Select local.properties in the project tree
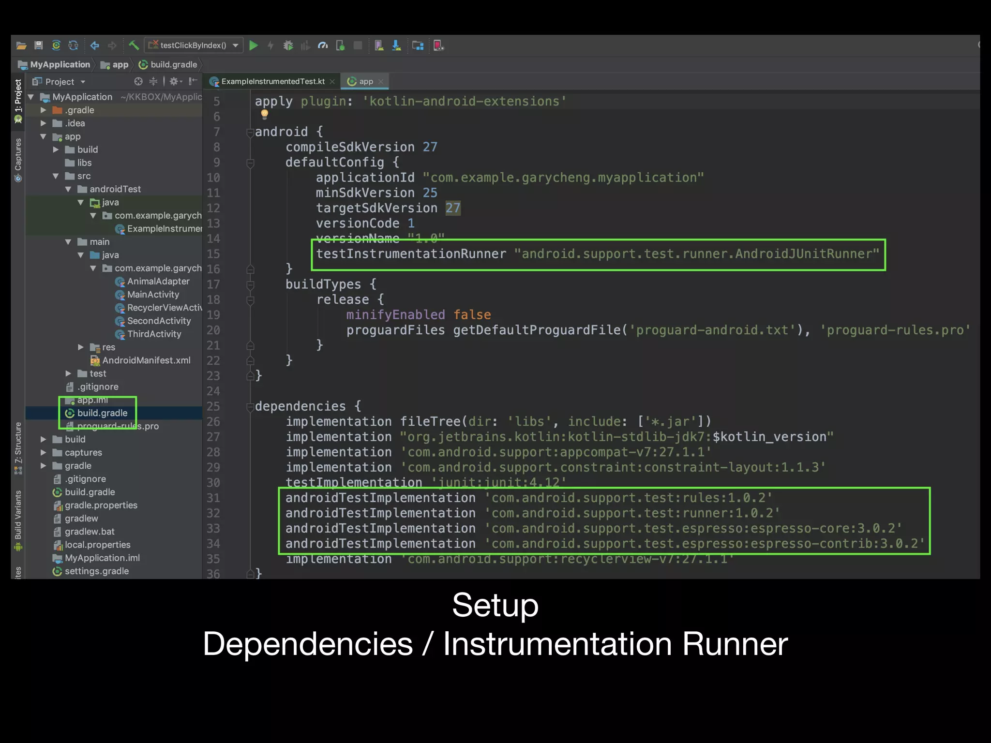The width and height of the screenshot is (991, 743). [x=92, y=545]
